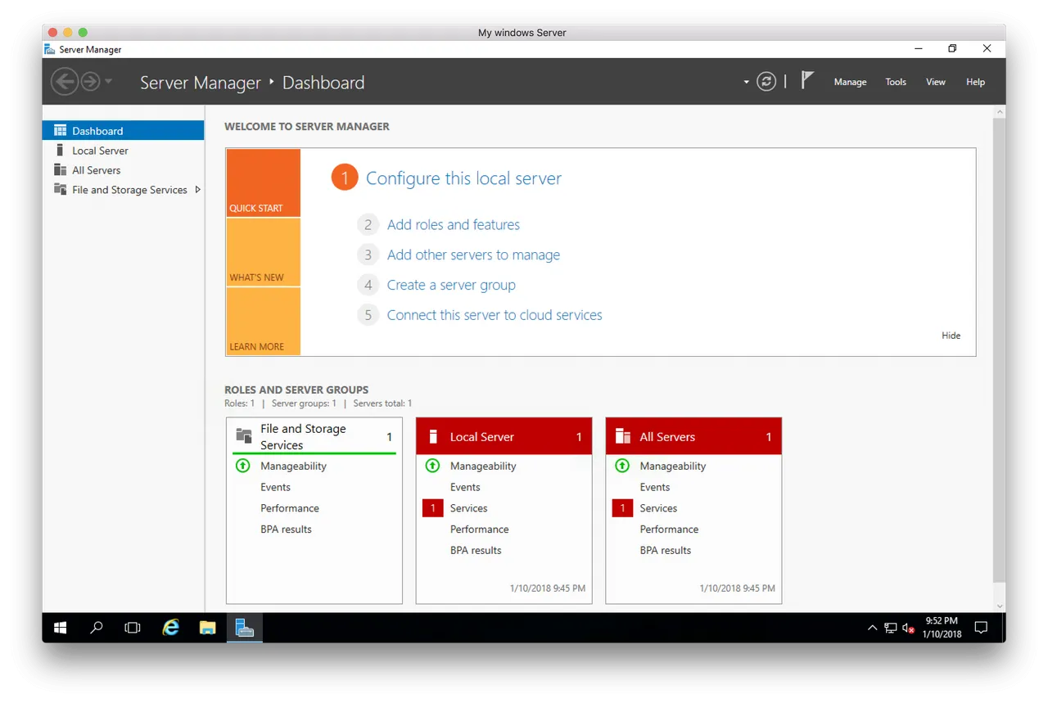The height and width of the screenshot is (703, 1048).
Task: Click red Services alert badge in All Servers tile
Action: point(622,508)
